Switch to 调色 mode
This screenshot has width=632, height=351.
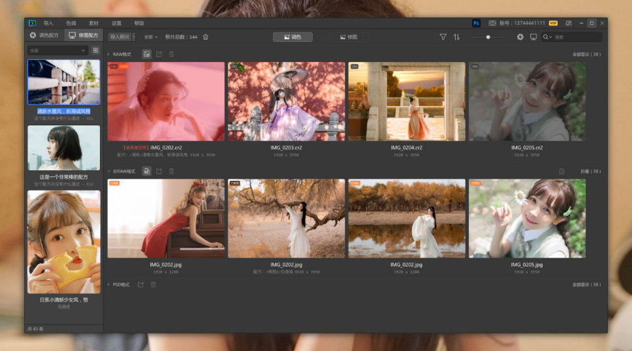[x=292, y=37]
